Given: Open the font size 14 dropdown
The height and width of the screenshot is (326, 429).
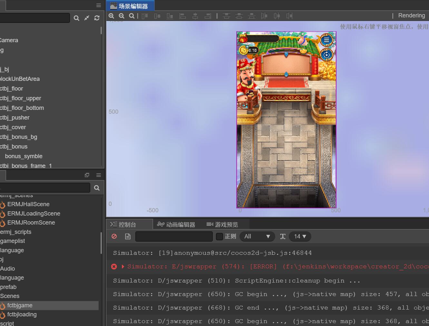Looking at the screenshot, I should (x=300, y=236).
